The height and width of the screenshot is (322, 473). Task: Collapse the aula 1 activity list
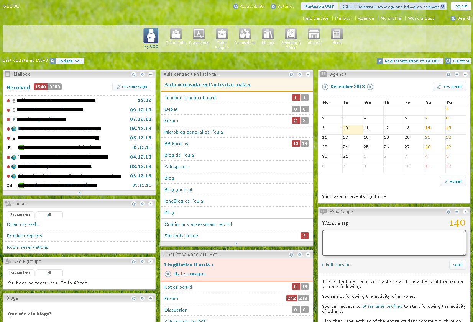pos(236,244)
